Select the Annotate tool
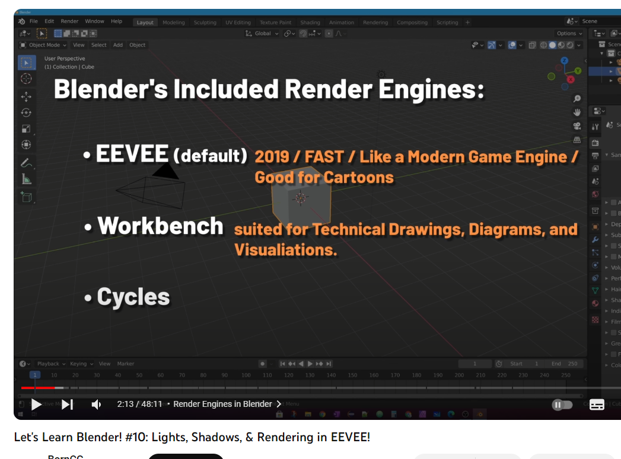Screen dimensions: 621x459 tap(27, 162)
